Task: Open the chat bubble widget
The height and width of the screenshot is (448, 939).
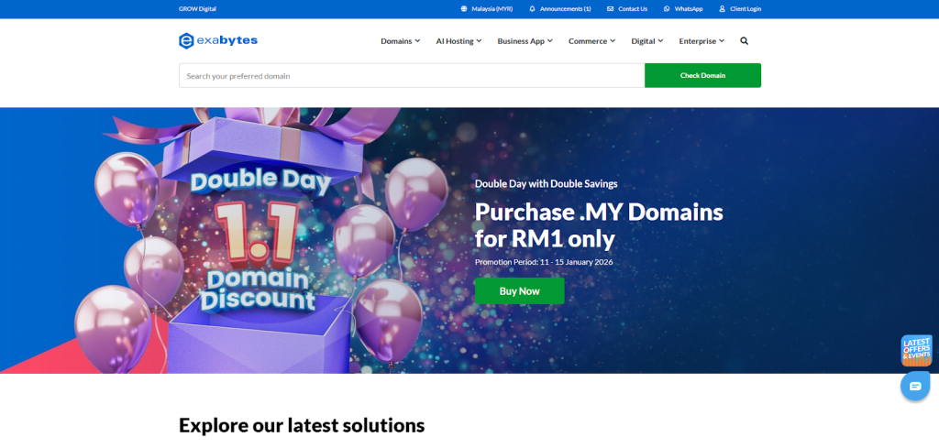Action: [x=915, y=386]
